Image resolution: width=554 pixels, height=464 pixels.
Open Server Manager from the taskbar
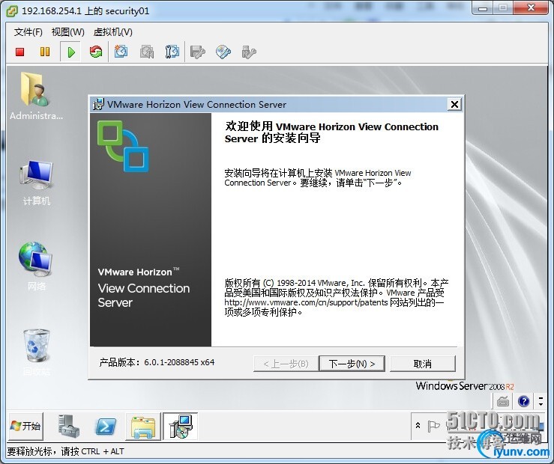pos(69,427)
